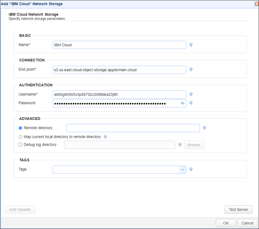This screenshot has width=259, height=229.
Task: Click info icon beside Debug log directory field
Action: [x=180, y=144]
